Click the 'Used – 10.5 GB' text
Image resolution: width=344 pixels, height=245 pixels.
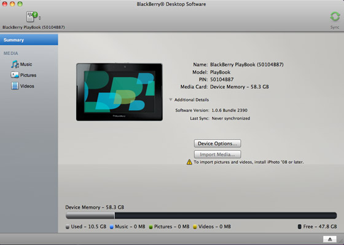click(x=88, y=227)
